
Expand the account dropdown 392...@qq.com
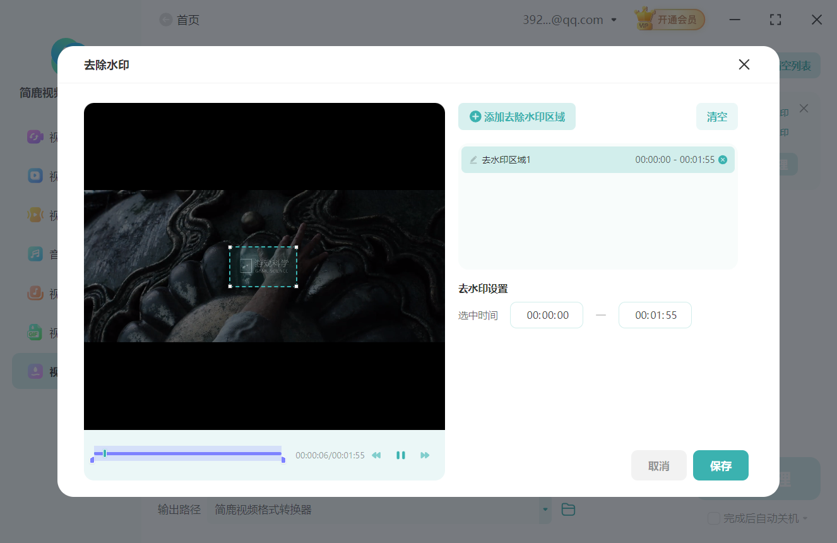614,20
